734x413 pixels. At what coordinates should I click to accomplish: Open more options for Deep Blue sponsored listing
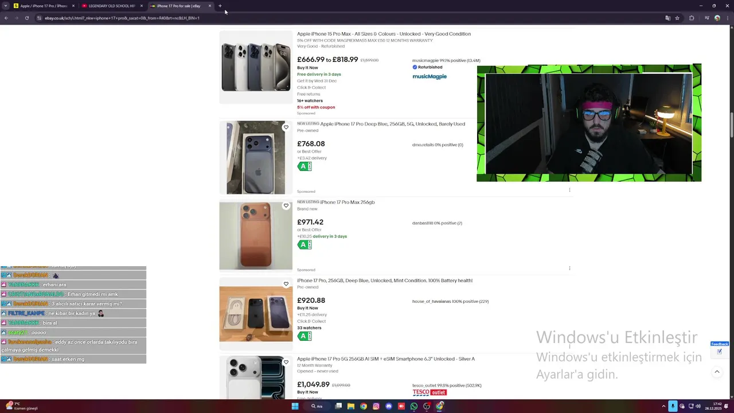(569, 190)
